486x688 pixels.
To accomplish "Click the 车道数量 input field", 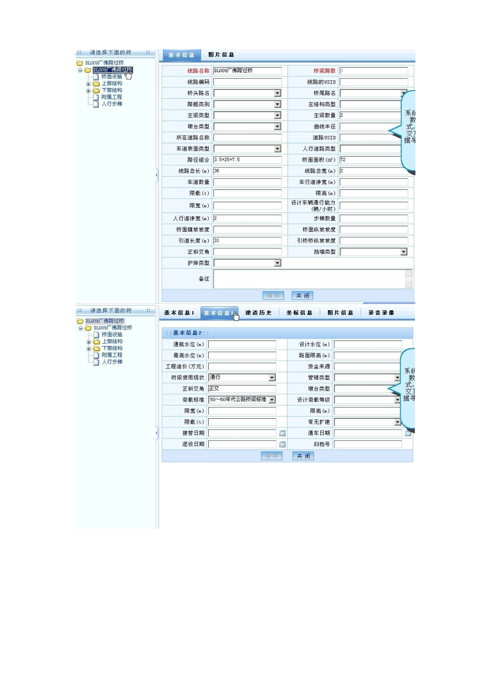I will [248, 182].
